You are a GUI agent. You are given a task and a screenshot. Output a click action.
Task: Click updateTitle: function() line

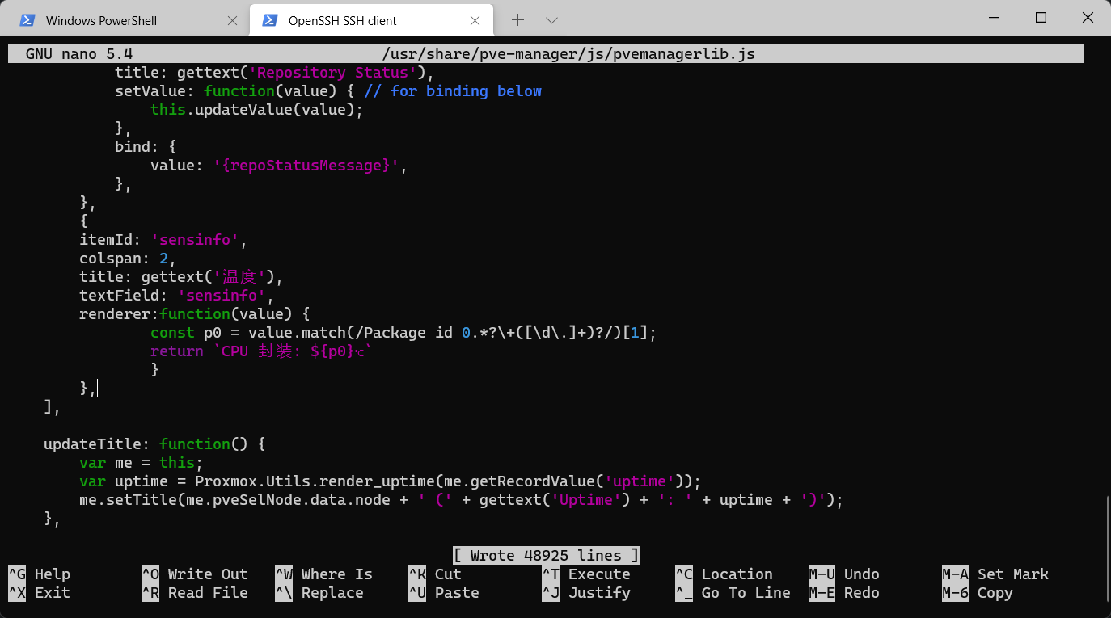[x=154, y=444]
